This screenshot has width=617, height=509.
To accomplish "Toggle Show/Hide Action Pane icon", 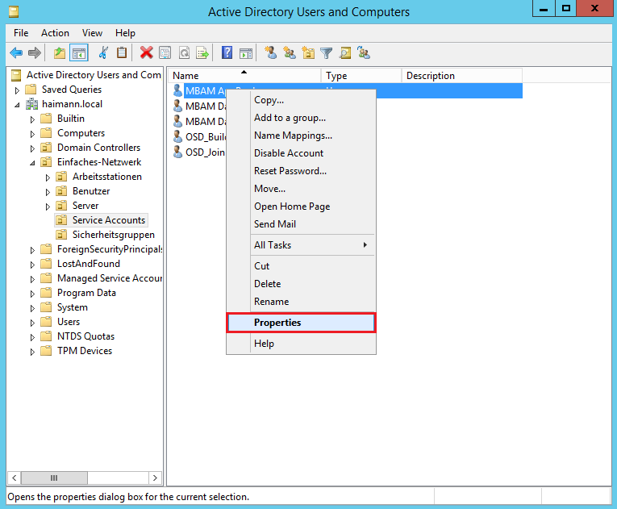I will click(x=246, y=52).
